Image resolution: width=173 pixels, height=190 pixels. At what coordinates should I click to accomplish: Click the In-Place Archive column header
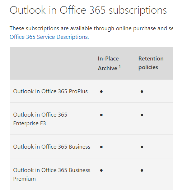point(109,63)
